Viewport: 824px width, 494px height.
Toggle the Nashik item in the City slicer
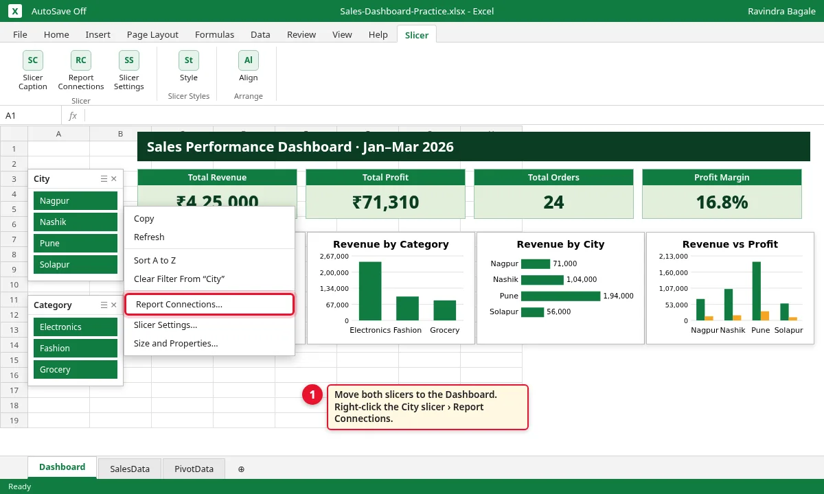click(76, 222)
